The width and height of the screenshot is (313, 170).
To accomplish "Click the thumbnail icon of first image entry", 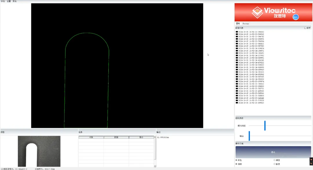I will click(x=237, y=32).
